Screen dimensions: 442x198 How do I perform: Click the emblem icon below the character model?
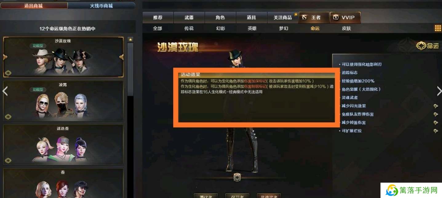[237, 177]
